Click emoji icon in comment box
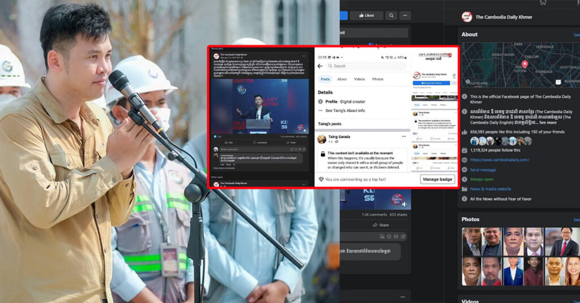Screen dimensions: 580x303 tap(389, 236)
